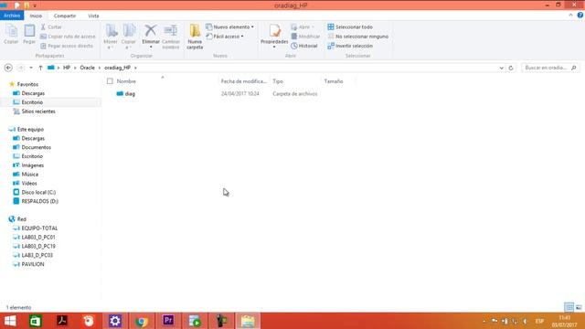Open the Copiar a dropdown
The height and width of the screenshot is (329, 585).
click(x=129, y=37)
